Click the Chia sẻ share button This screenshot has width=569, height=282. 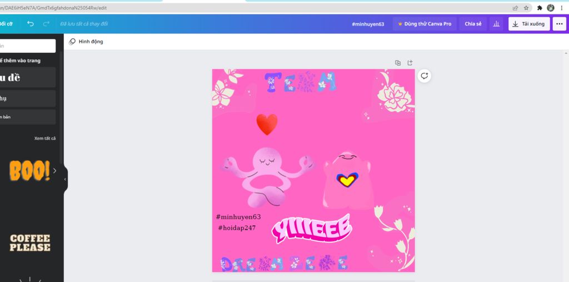[x=473, y=23]
